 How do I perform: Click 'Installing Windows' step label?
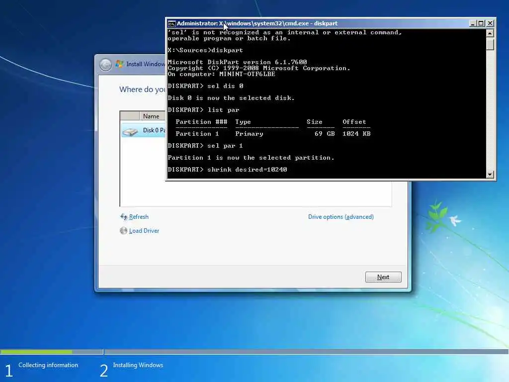pyautogui.click(x=138, y=365)
